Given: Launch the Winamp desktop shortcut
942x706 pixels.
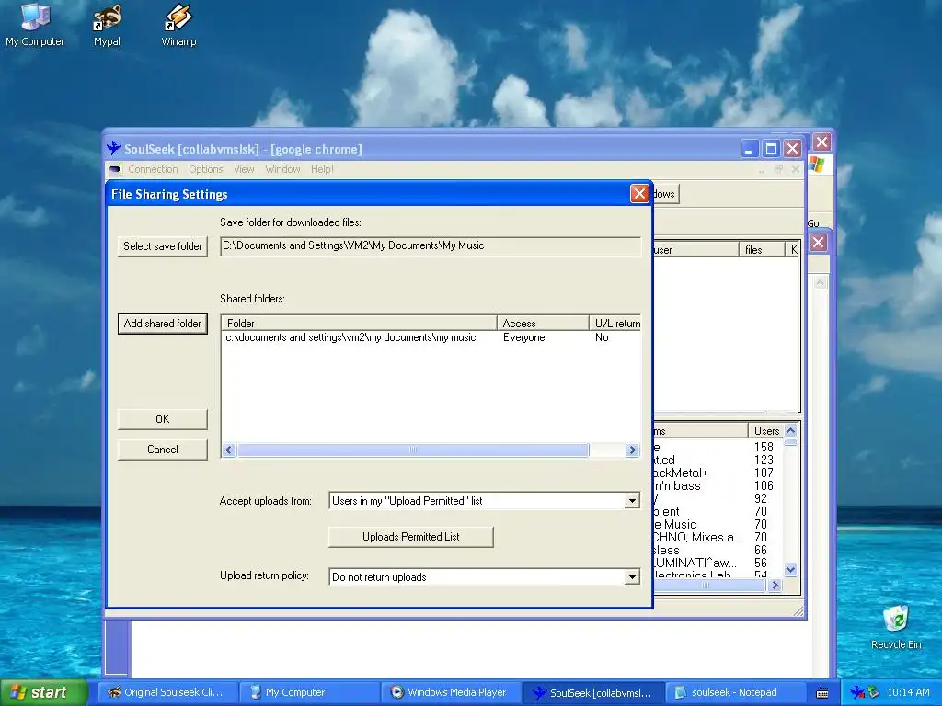Looking at the screenshot, I should [x=178, y=25].
